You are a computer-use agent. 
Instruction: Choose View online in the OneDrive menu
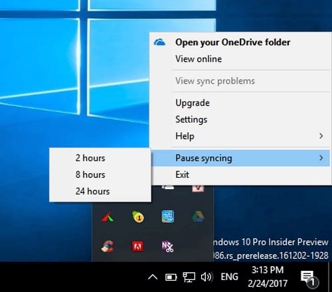click(240, 59)
